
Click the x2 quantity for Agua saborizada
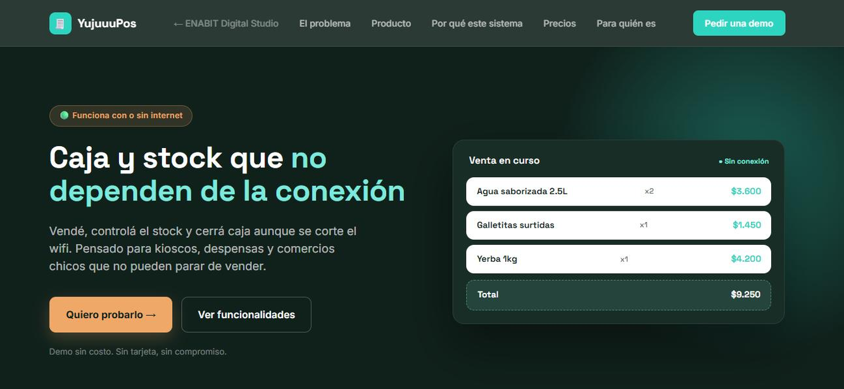[649, 191]
